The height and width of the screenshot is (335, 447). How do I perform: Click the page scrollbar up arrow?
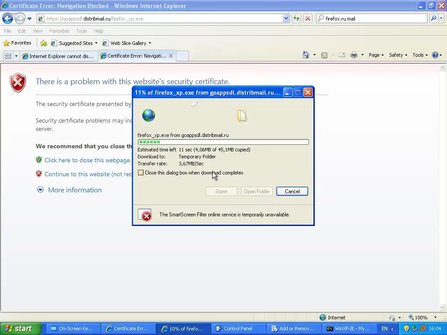click(x=443, y=68)
